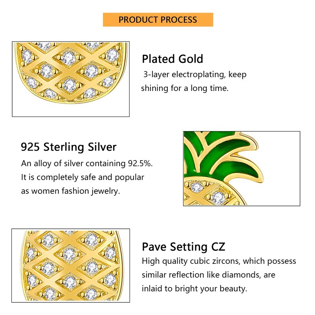
Task: Open the Plated Gold pineapple thumbnail
Action: [x=71, y=79]
